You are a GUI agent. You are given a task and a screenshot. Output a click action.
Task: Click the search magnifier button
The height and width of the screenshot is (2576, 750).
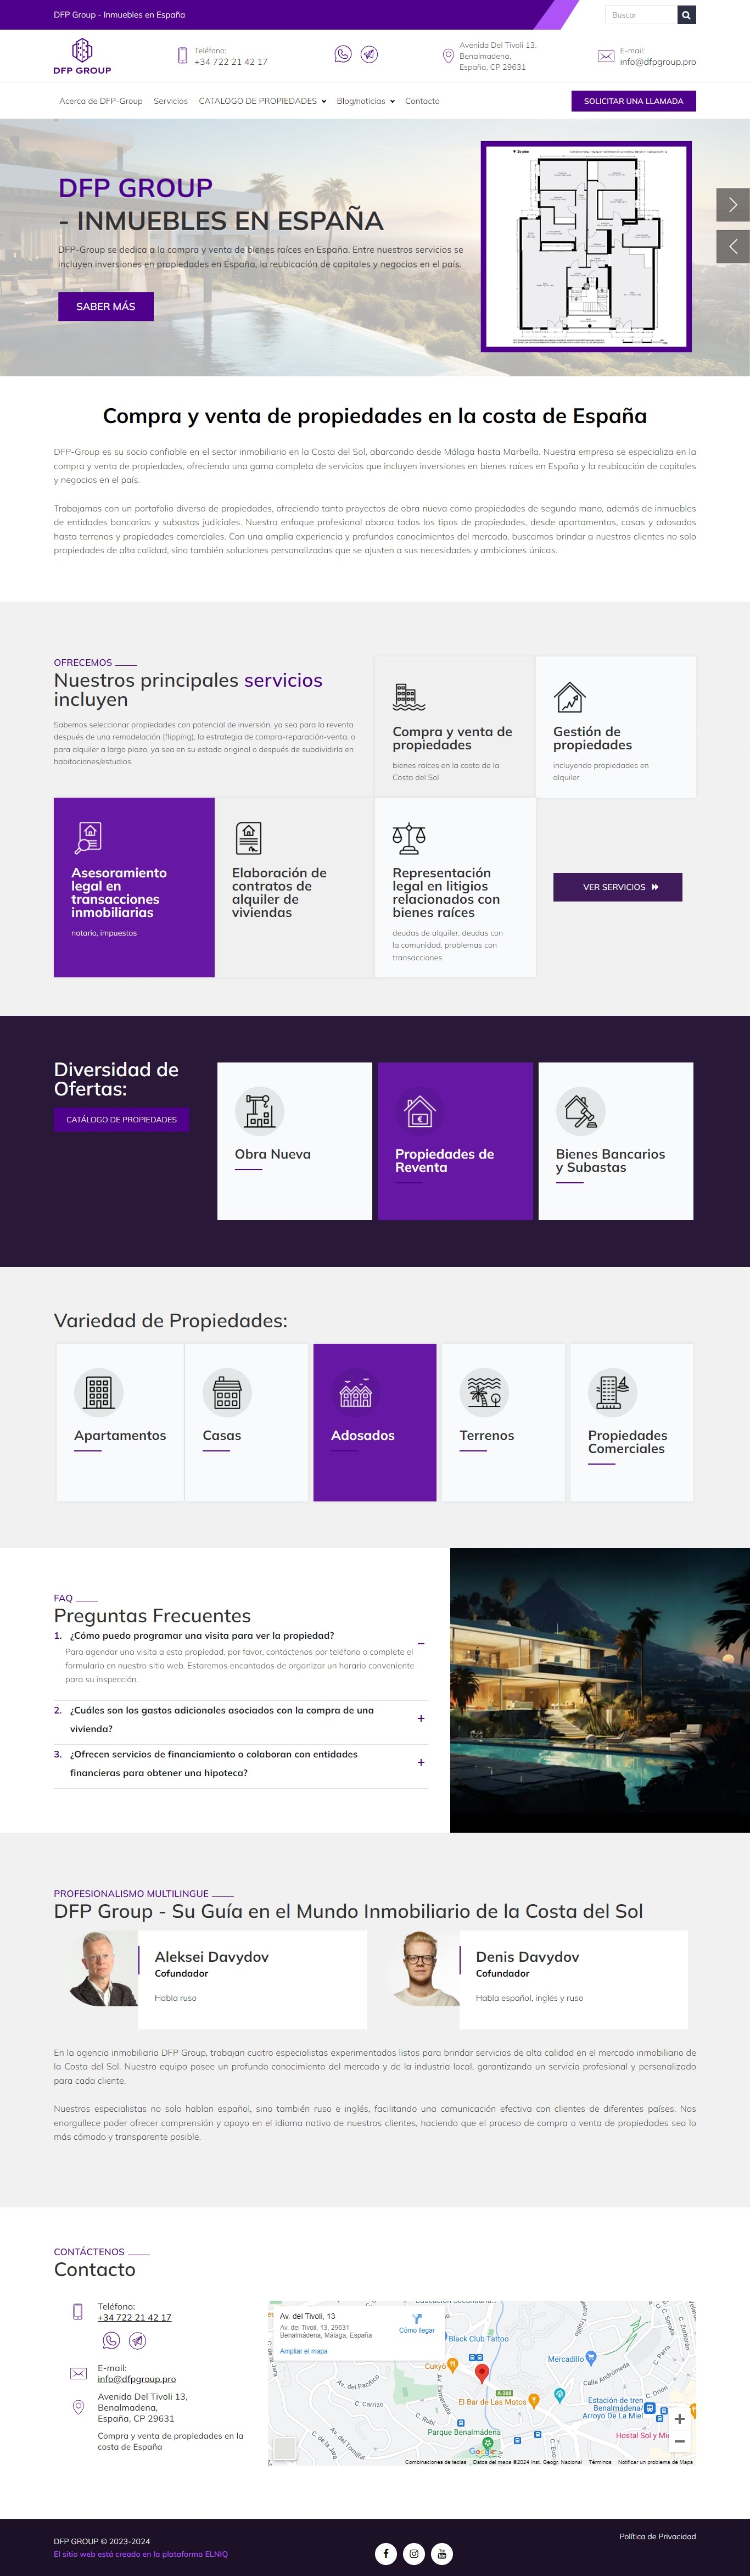click(686, 15)
